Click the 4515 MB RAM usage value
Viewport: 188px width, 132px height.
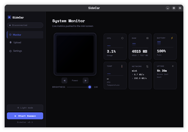(x=140, y=51)
